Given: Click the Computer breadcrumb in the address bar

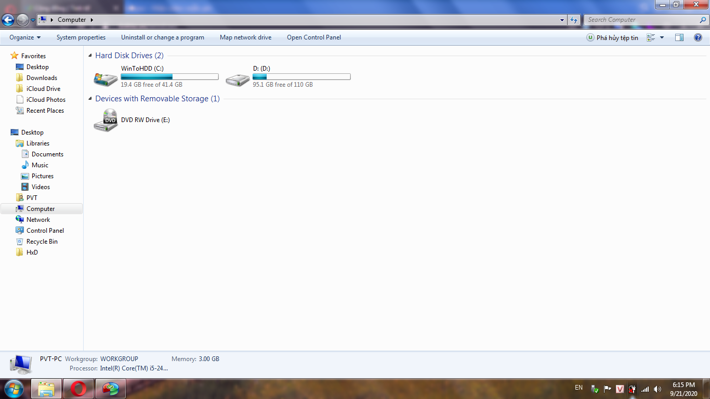Looking at the screenshot, I should [x=72, y=20].
